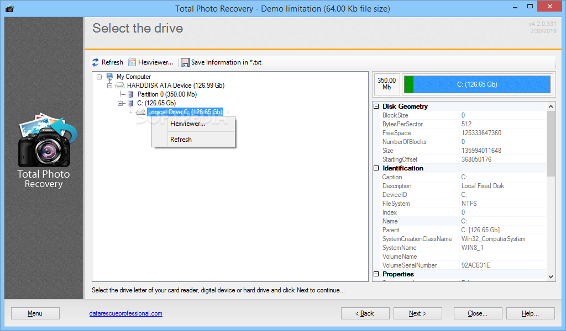Select My Computer tree row

pos(134,77)
